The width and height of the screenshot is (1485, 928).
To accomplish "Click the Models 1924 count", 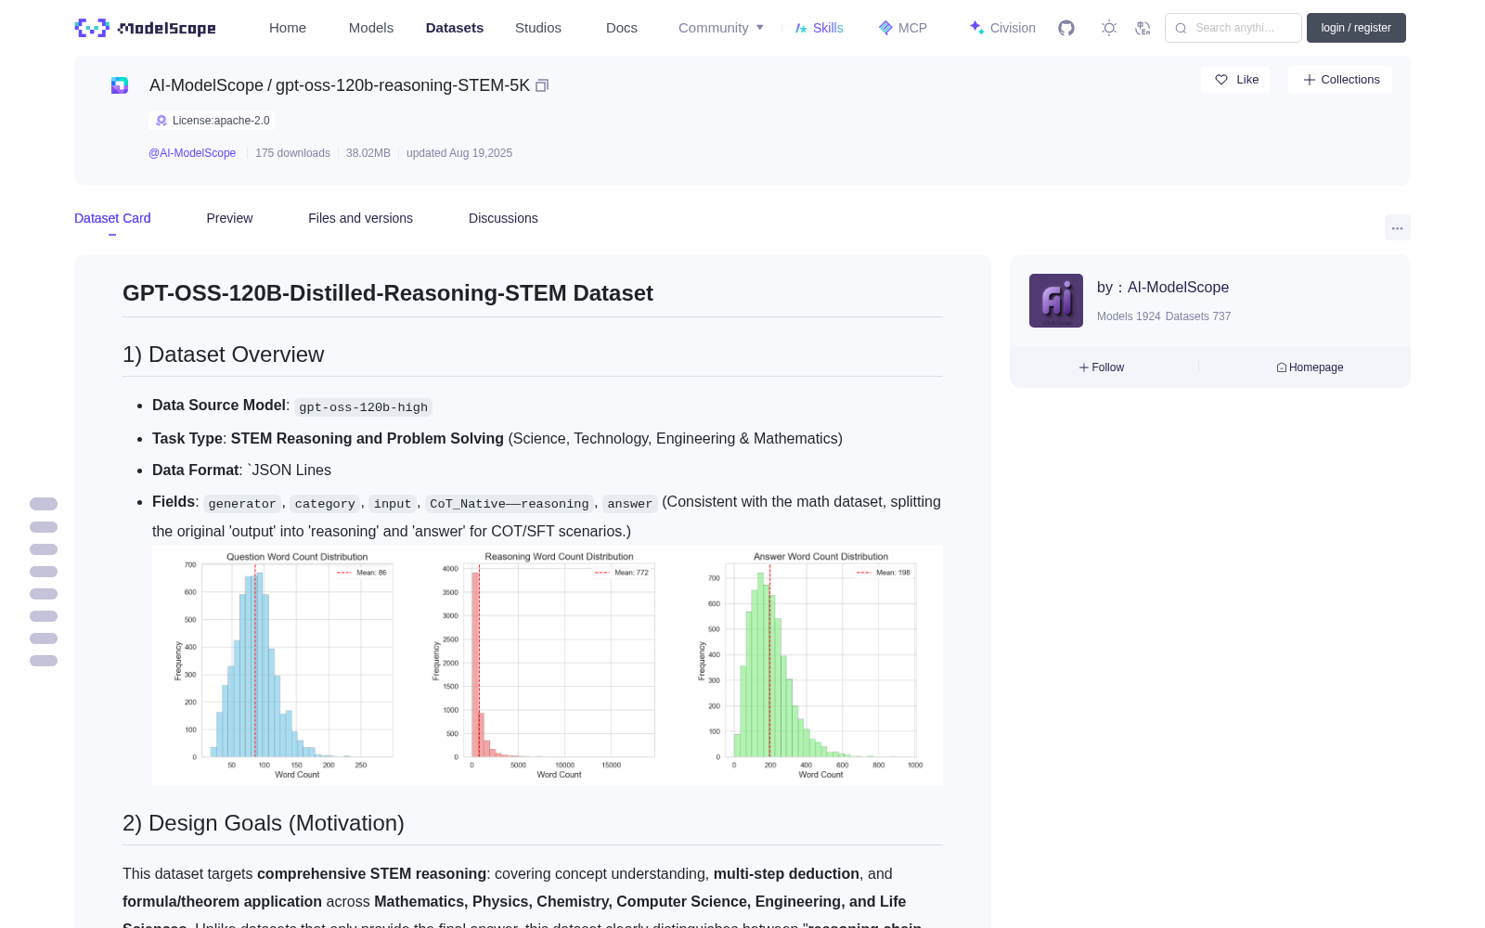I will coord(1129,316).
